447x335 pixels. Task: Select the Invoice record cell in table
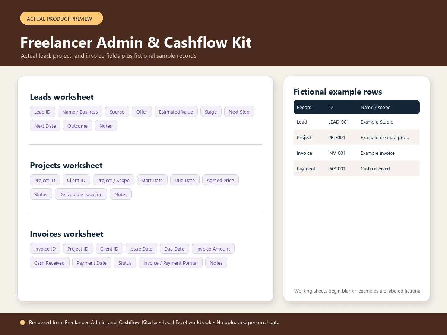[305, 153]
